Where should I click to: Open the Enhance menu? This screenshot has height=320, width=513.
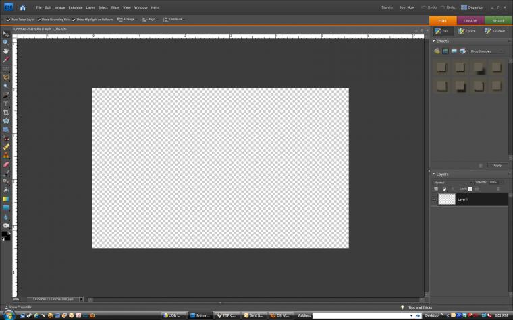(x=75, y=7)
